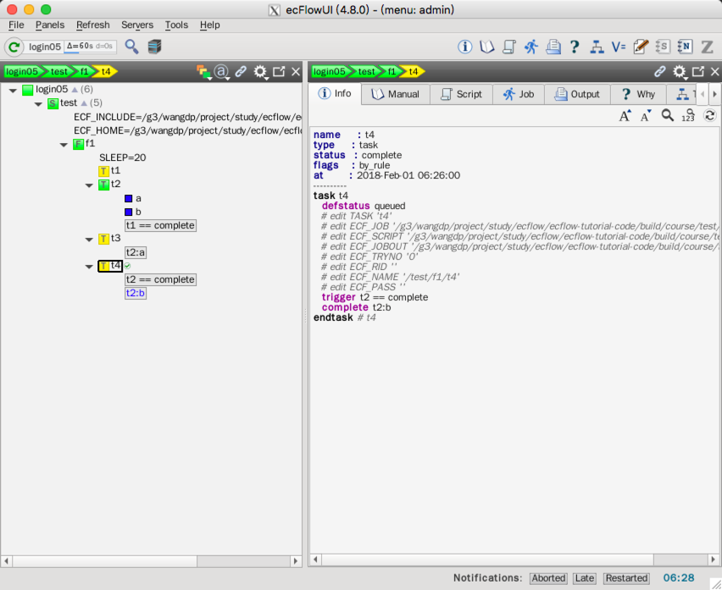Viewport: 722px width, 590px height.
Task: Open tree panel view mode icon
Action: [x=203, y=72]
